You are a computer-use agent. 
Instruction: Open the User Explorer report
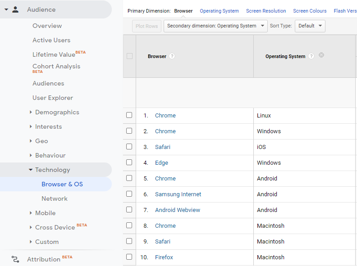click(x=53, y=98)
